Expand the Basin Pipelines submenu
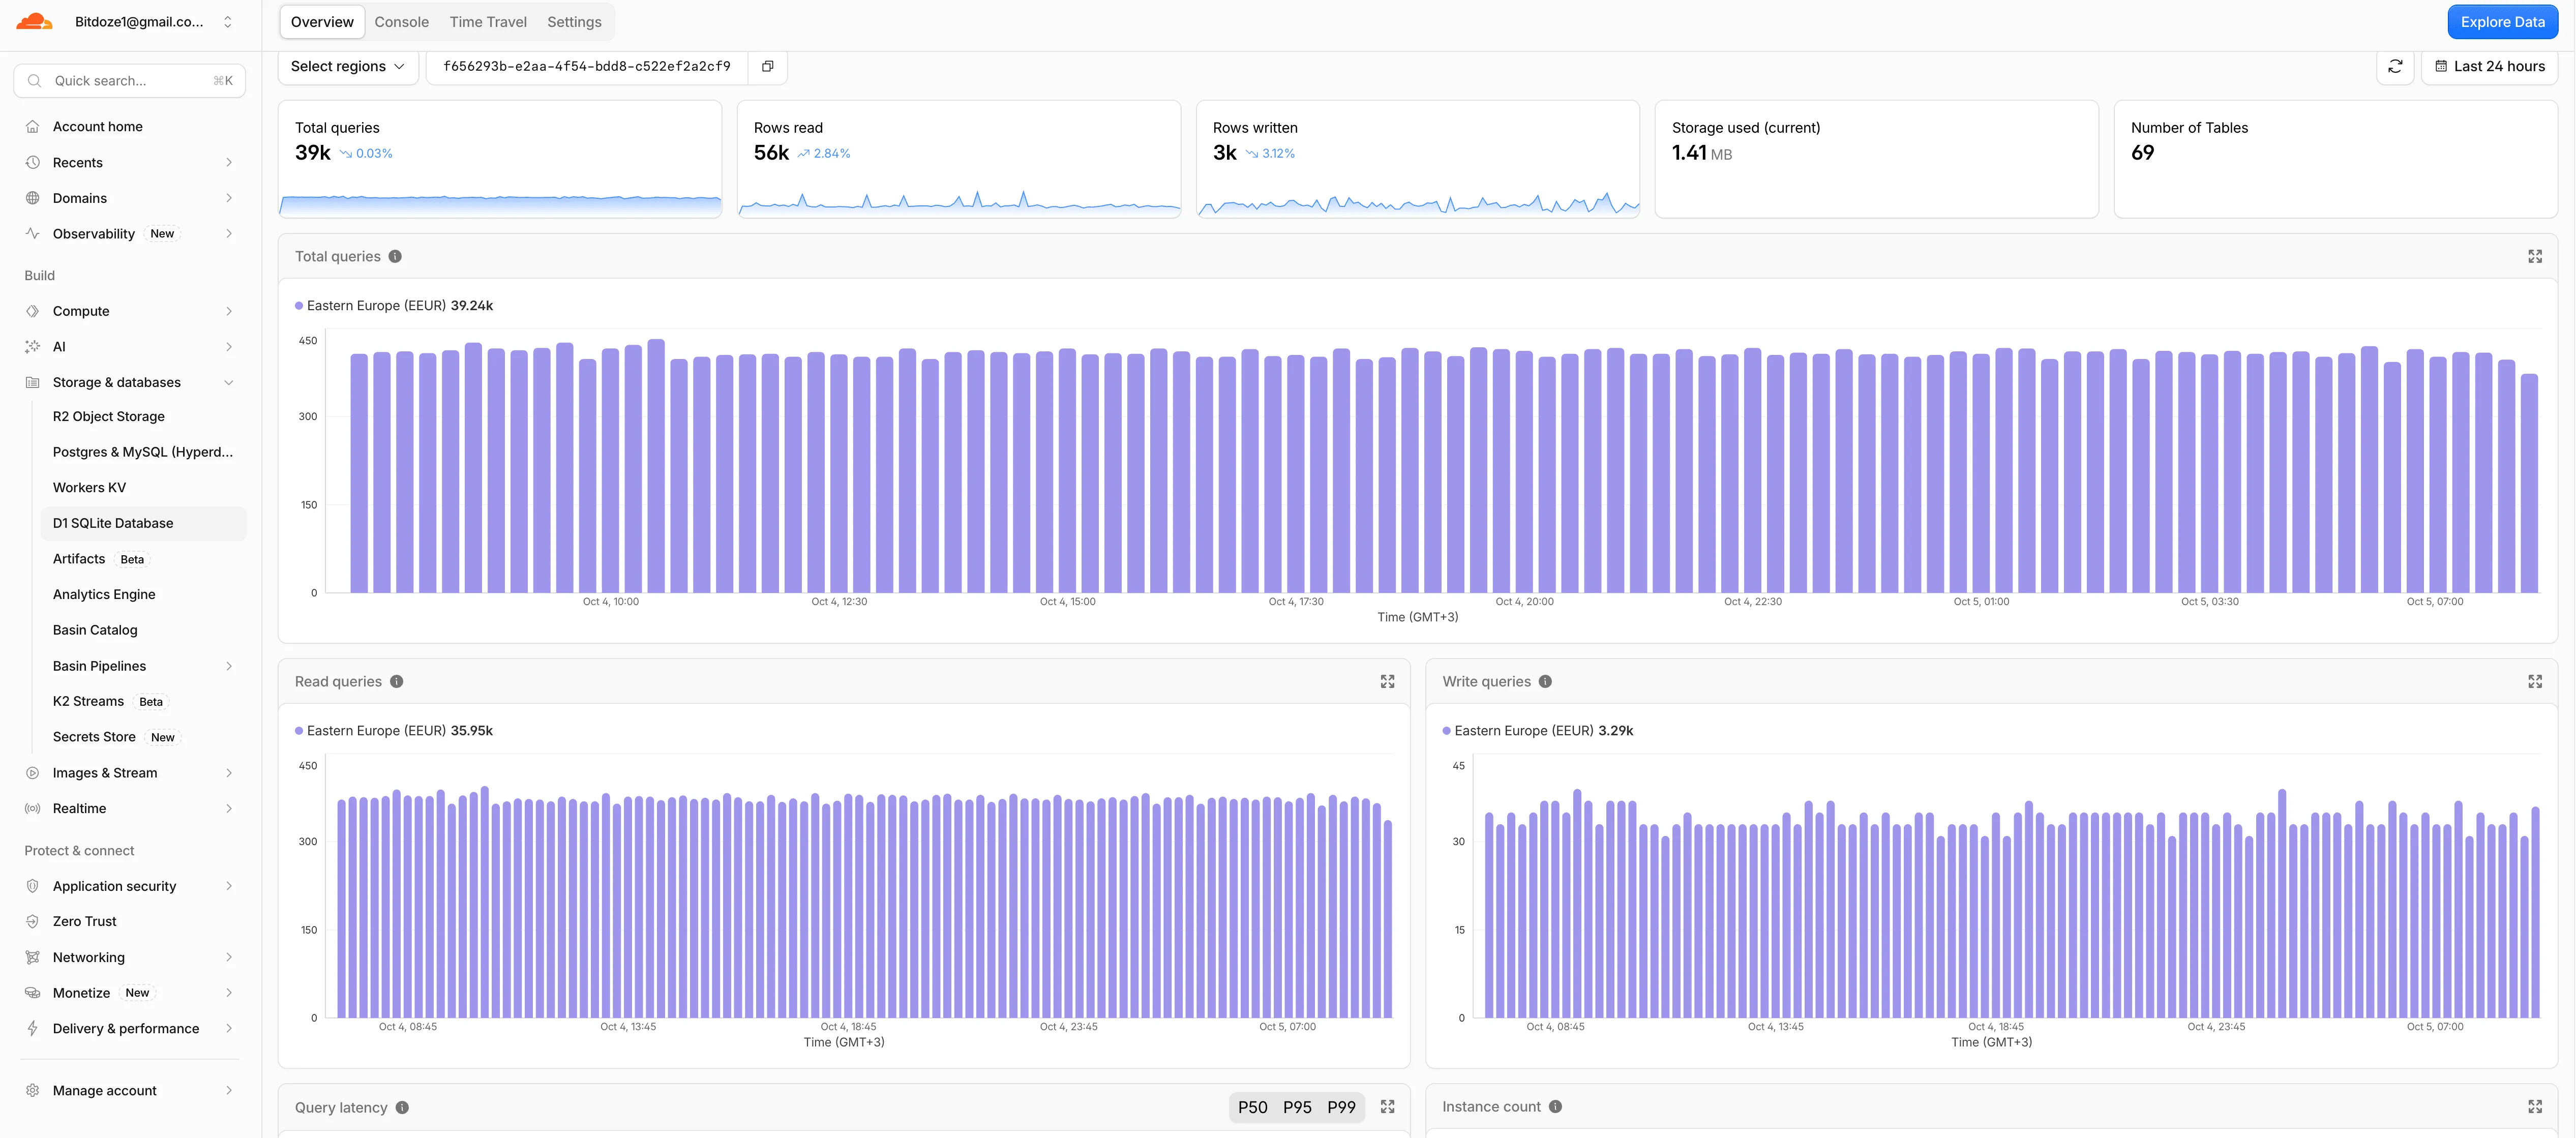Viewport: 2576px width, 1138px height. click(229, 666)
